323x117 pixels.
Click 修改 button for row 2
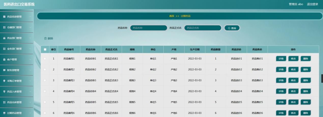[x=293, y=69]
